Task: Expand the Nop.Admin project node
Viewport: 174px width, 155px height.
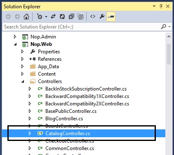Action: 15,37
